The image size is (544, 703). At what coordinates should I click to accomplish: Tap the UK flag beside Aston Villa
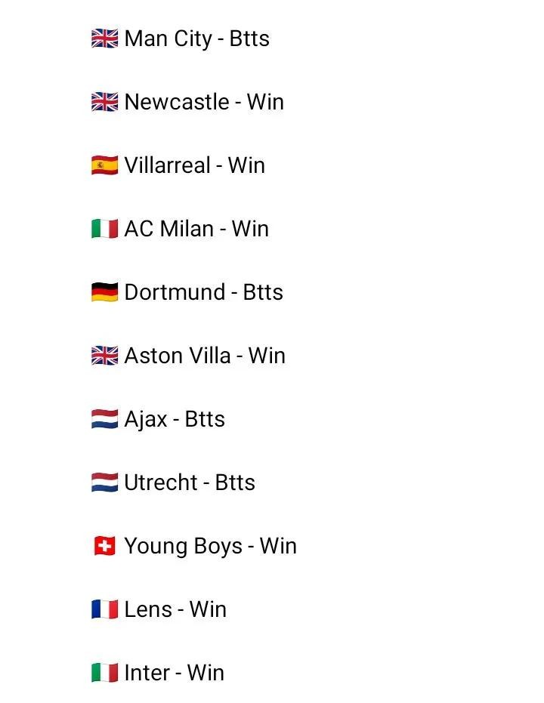click(104, 356)
